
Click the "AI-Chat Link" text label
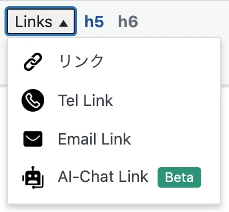click(x=103, y=177)
